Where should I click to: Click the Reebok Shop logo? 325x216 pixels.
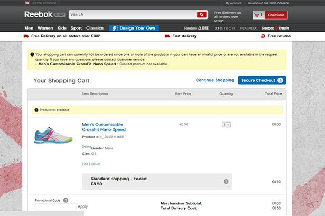(44, 14)
